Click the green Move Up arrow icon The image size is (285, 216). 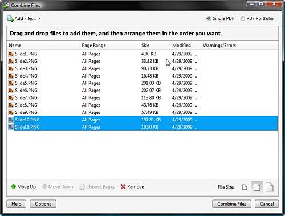point(13,186)
